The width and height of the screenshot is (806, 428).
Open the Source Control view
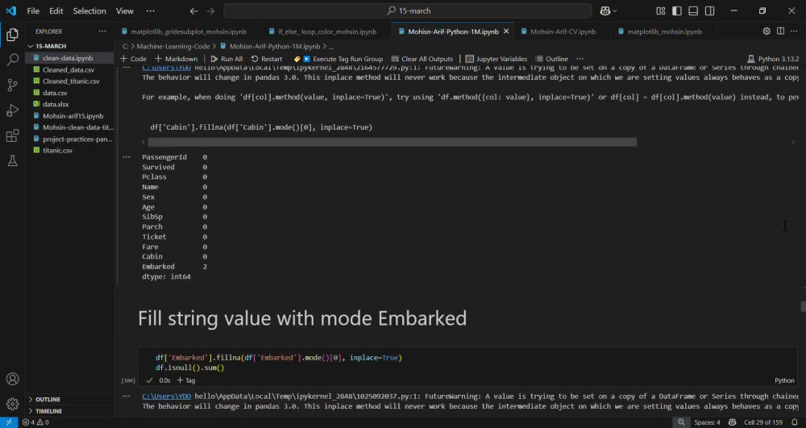coord(12,85)
